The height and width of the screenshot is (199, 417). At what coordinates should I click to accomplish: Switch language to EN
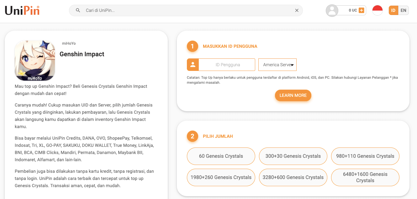pos(403,10)
